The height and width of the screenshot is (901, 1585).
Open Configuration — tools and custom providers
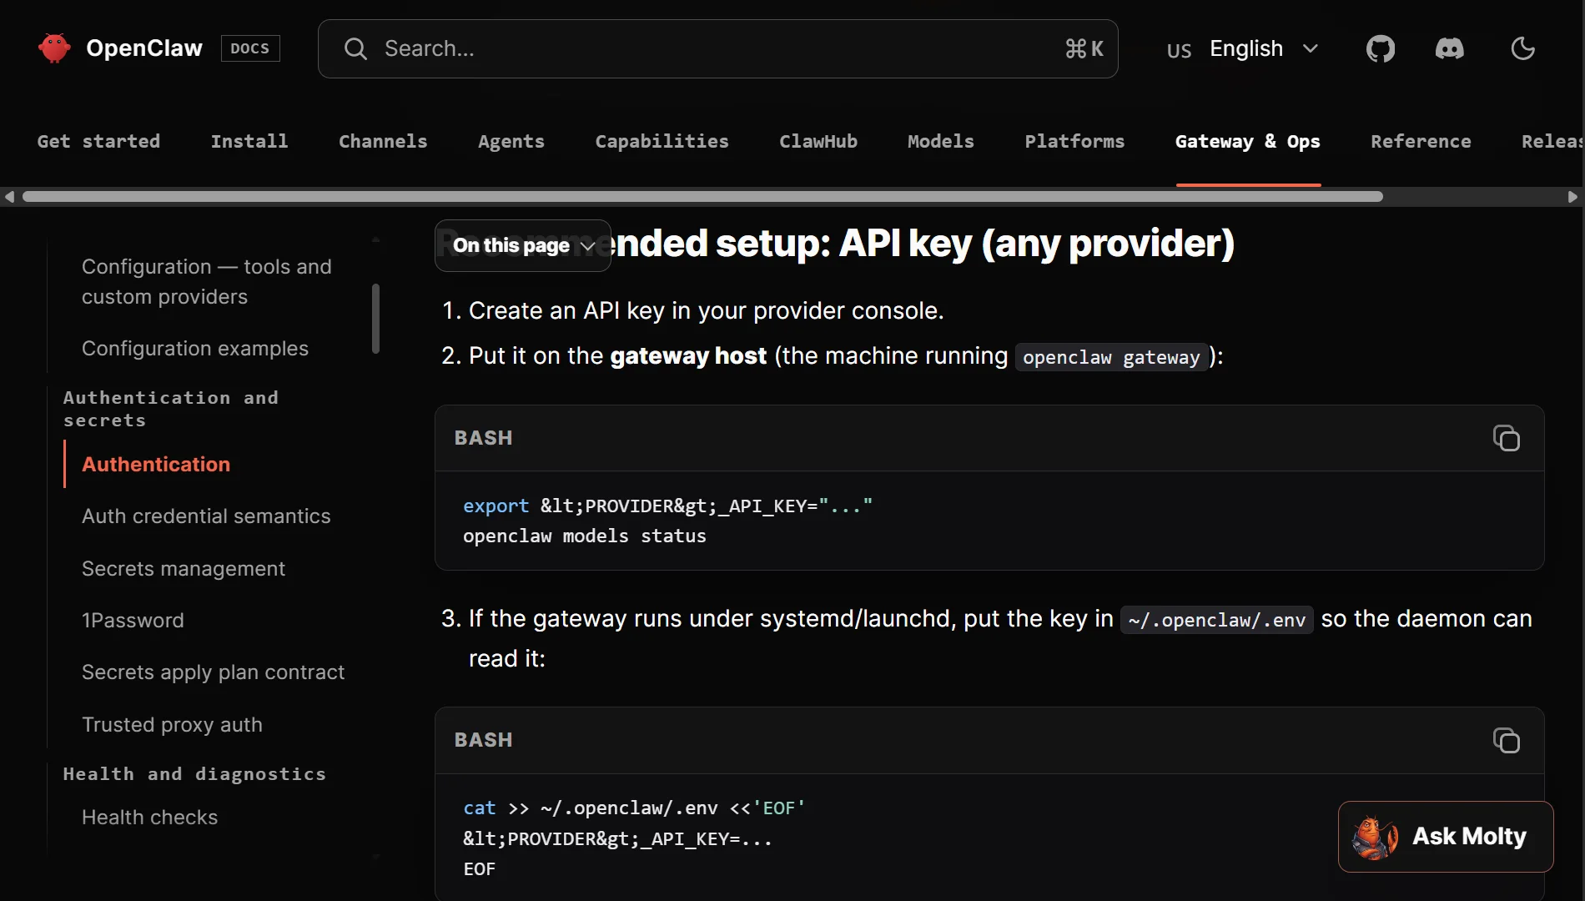tap(207, 281)
